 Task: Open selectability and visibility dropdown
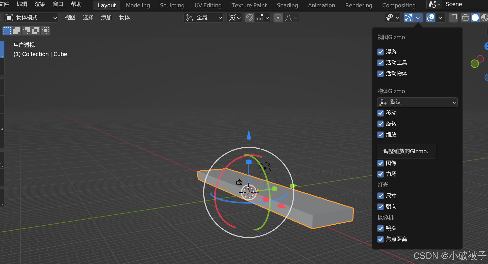pyautogui.click(x=393, y=18)
